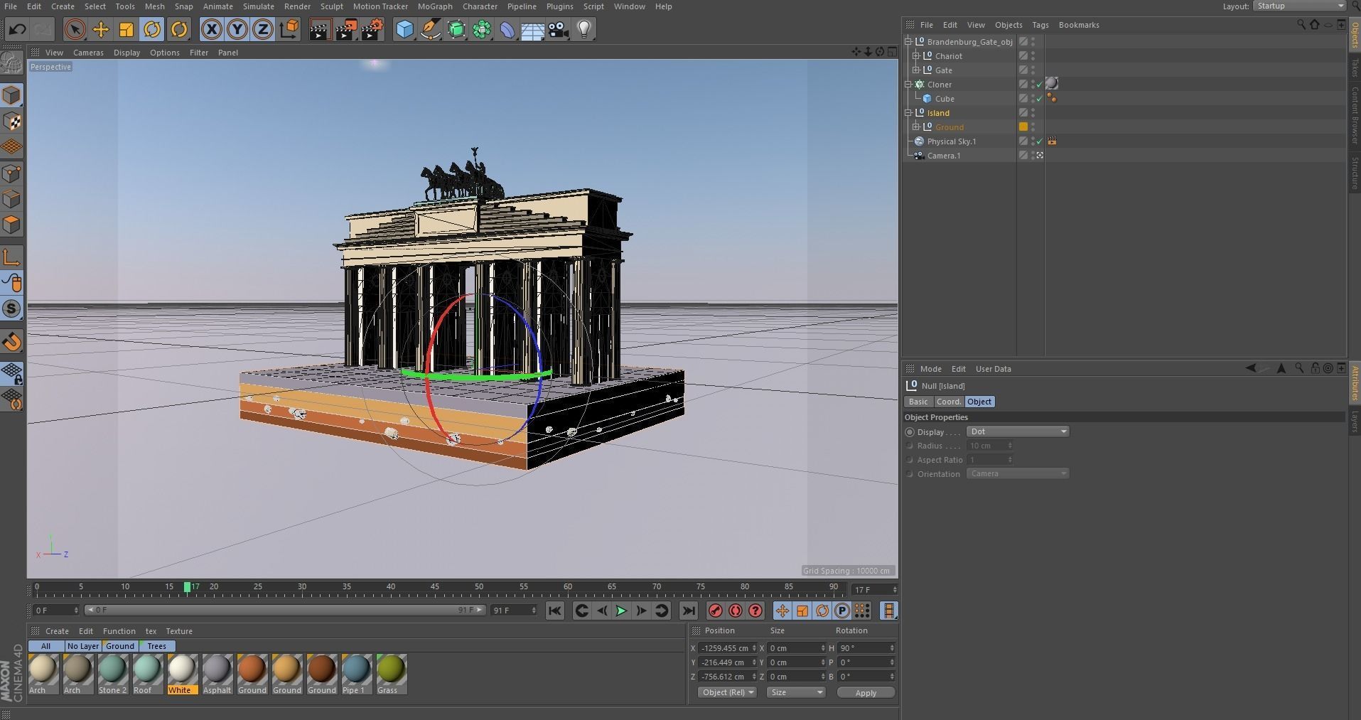This screenshot has width=1361, height=720.
Task: Click Render View clapperboard icon
Action: 320,29
